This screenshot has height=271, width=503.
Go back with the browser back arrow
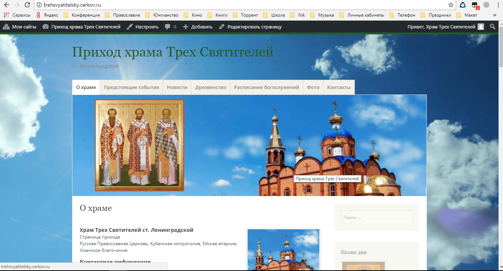[6, 5]
